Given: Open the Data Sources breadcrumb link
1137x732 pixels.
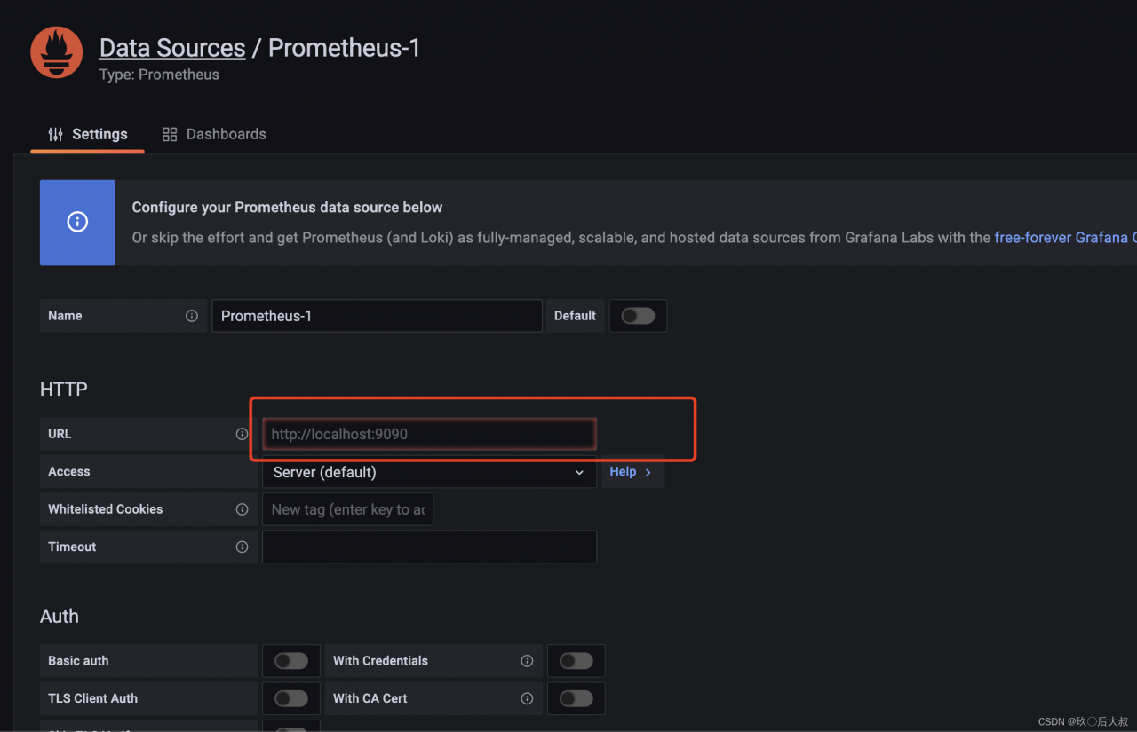Looking at the screenshot, I should tap(172, 48).
